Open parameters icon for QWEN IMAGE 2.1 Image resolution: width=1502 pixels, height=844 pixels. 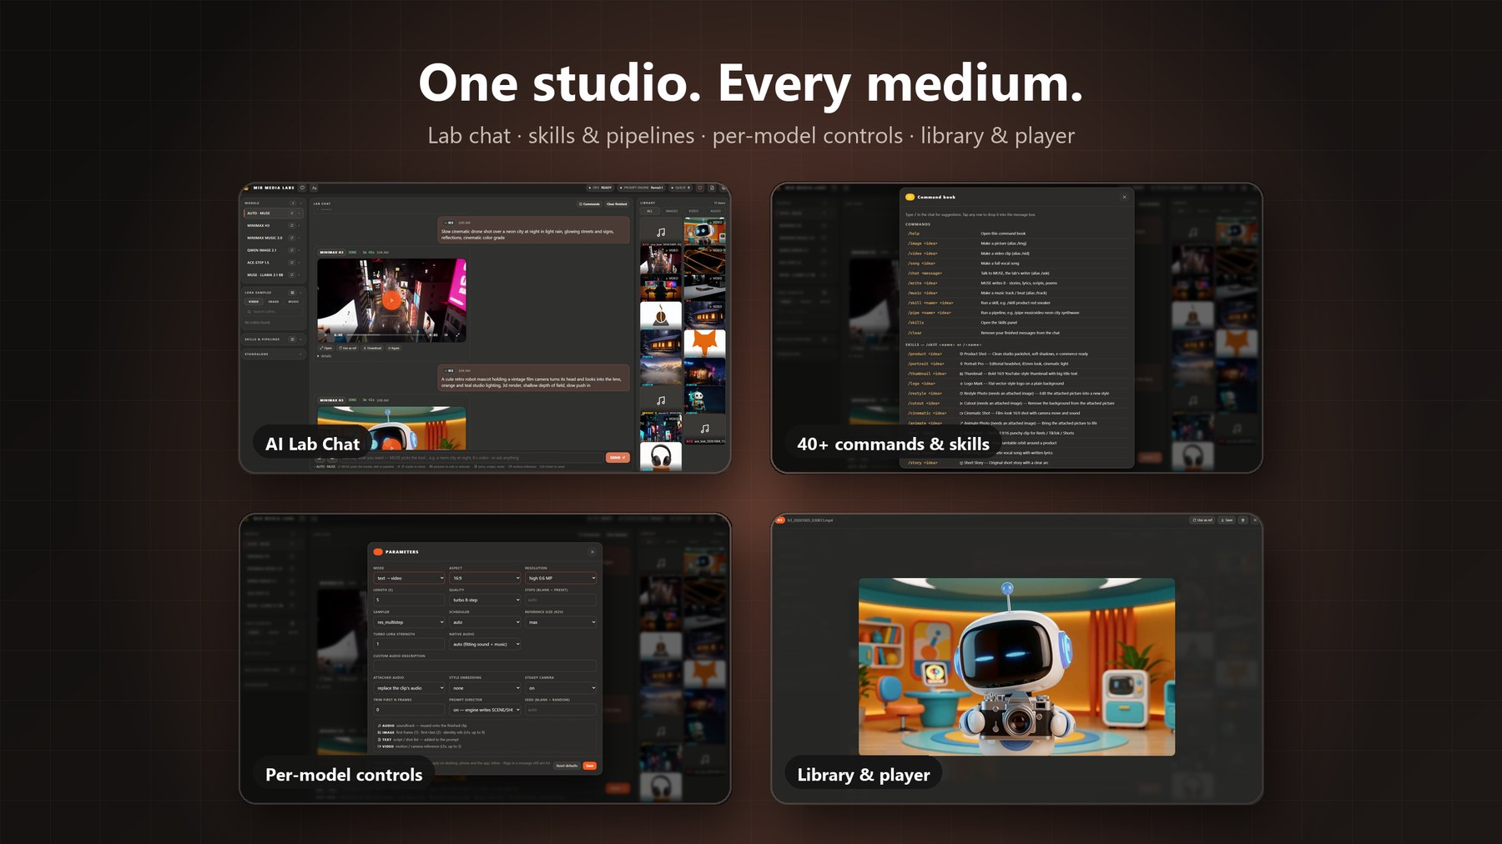pyautogui.click(x=292, y=250)
